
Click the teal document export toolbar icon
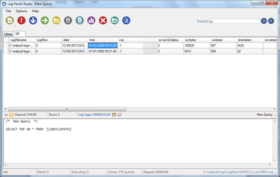click(x=80, y=21)
